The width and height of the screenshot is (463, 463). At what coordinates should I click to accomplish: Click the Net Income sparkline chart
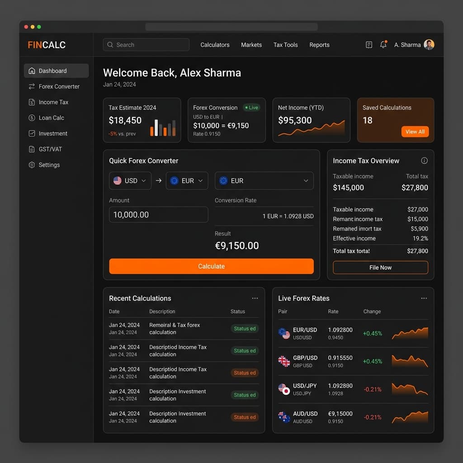coord(311,128)
